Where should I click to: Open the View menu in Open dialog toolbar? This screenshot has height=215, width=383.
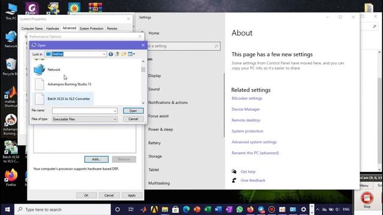[x=132, y=54]
